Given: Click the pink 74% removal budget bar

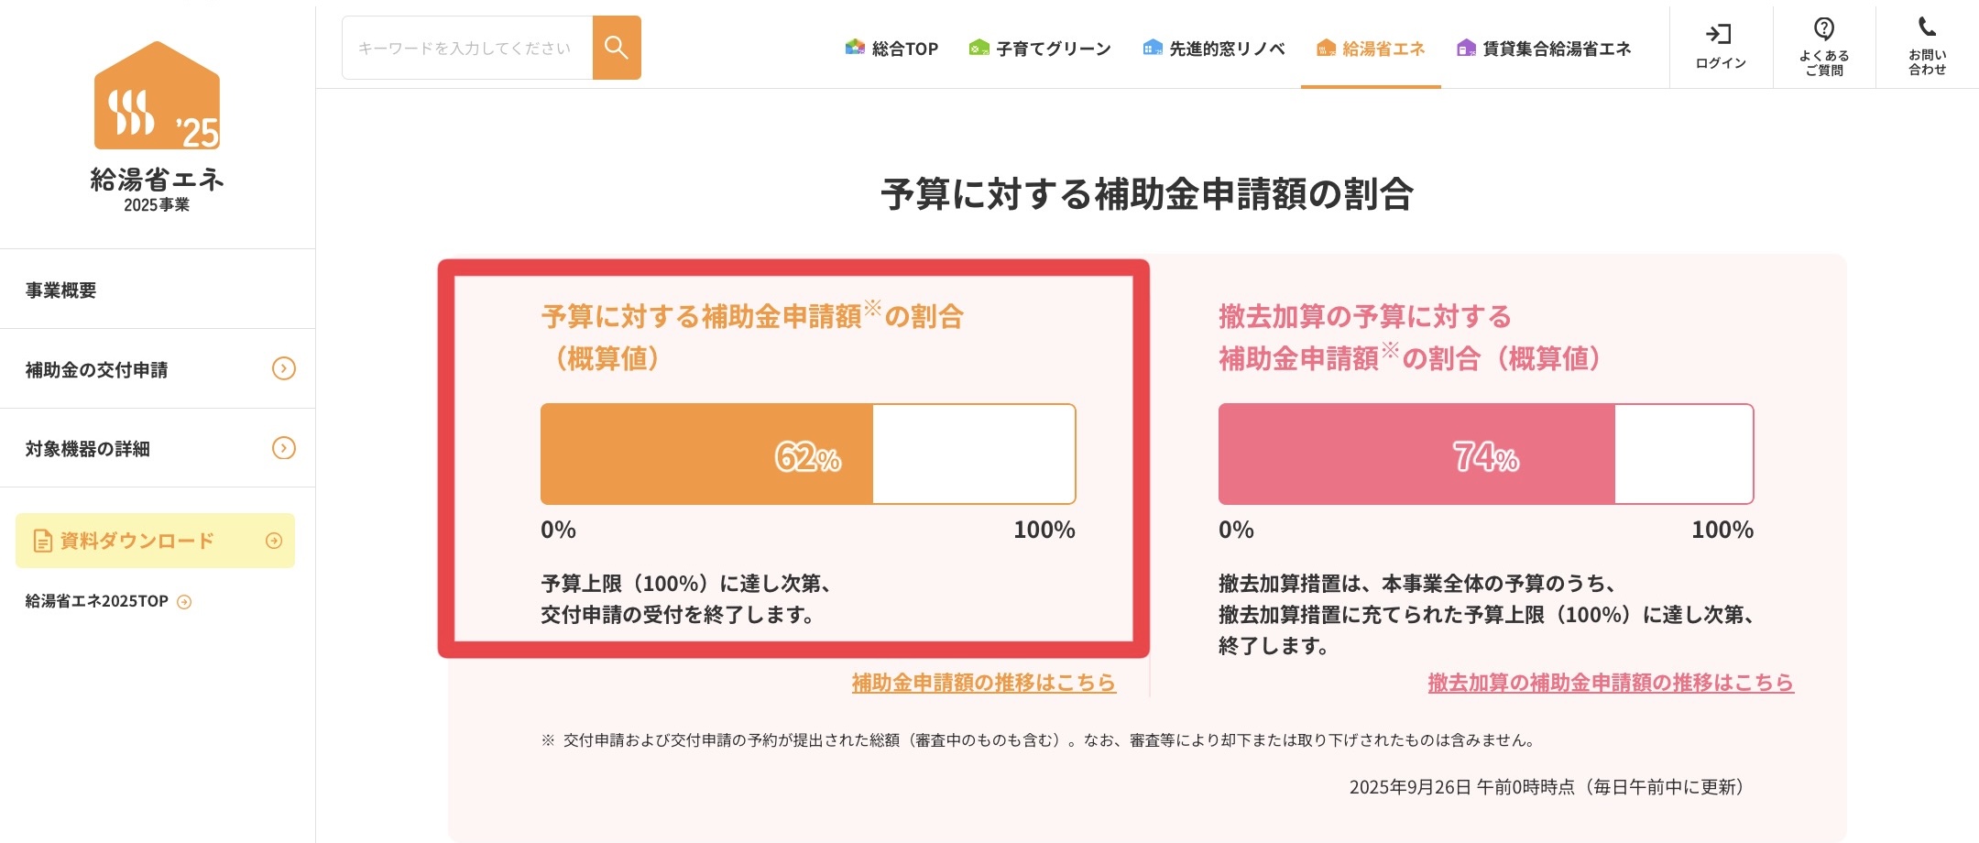Looking at the screenshot, I should pyautogui.click(x=1416, y=454).
